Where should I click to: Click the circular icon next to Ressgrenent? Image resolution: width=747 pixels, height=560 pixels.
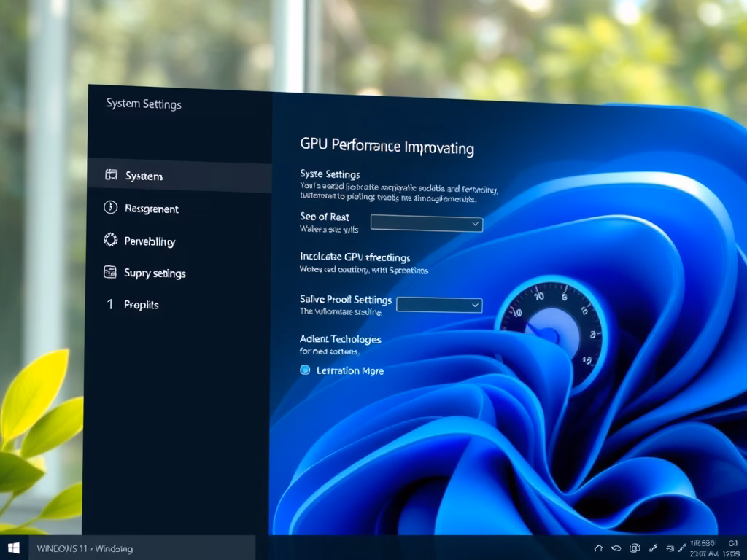111,207
